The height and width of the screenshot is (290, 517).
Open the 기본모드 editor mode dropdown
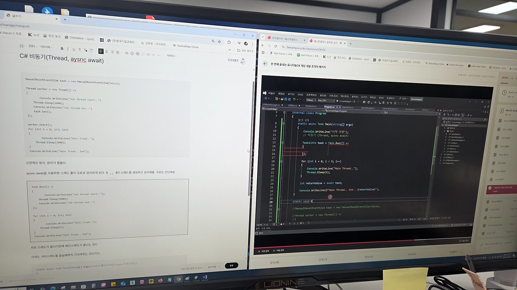pos(171,56)
